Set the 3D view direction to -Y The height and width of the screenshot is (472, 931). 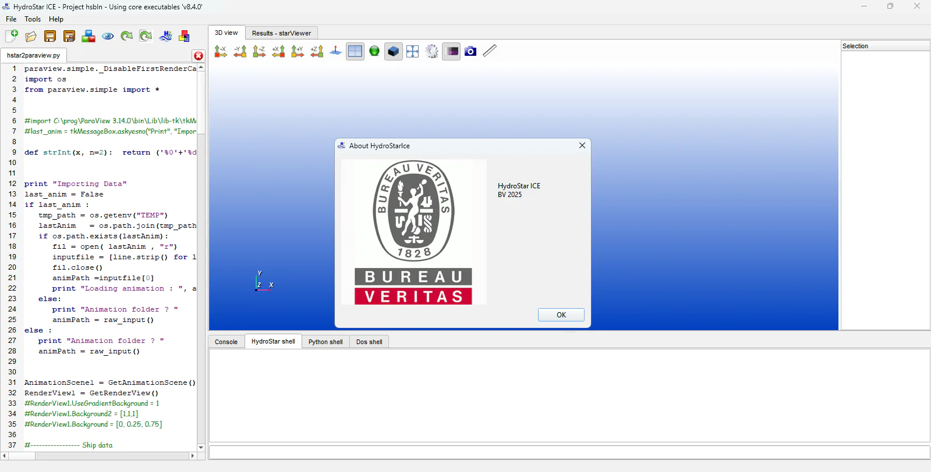[240, 51]
